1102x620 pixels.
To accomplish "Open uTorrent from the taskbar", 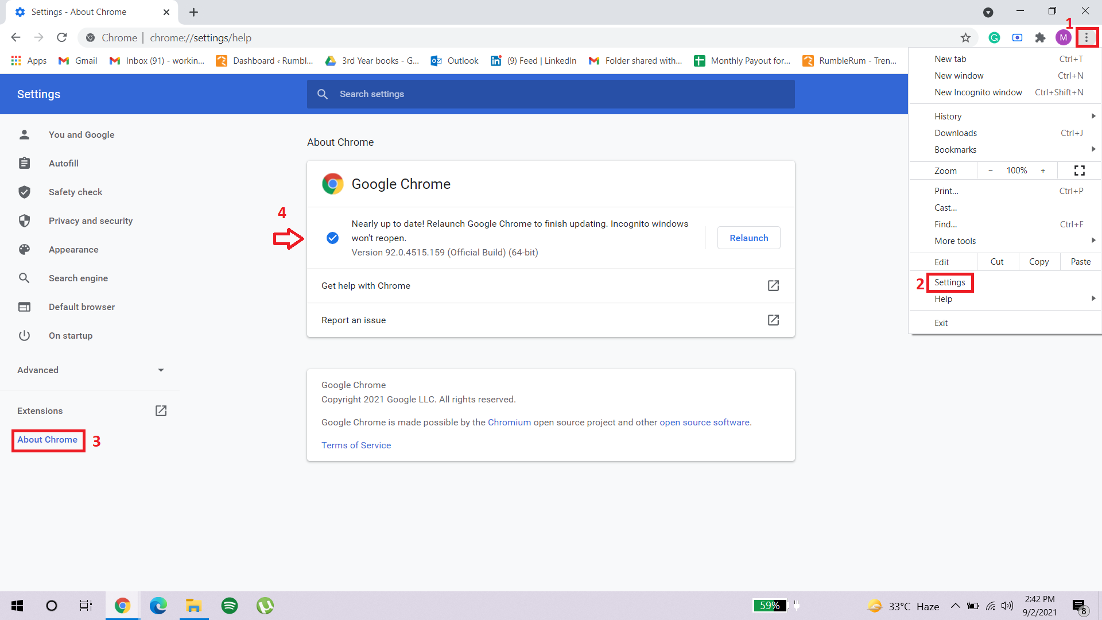I will (265, 606).
